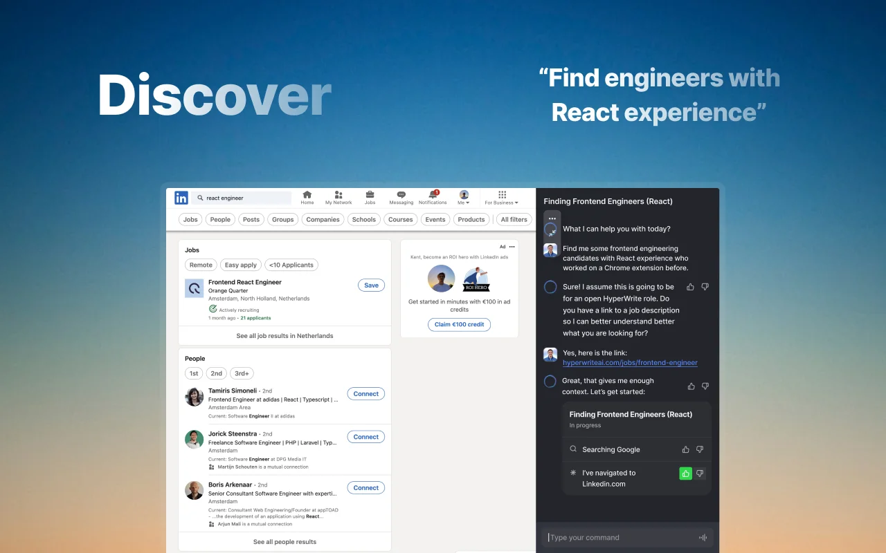Open LinkedIn Home via the house icon
The height and width of the screenshot is (553, 886).
point(307,194)
